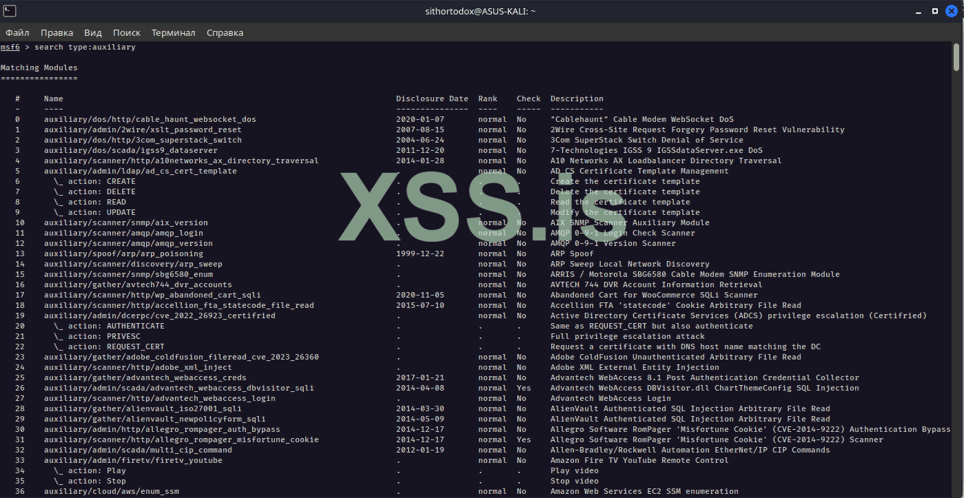Select module auxiliary/admin/scada/advantech_webaccess_dbvisitor_sqli
Image resolution: width=964 pixels, height=498 pixels.
[x=179, y=388]
